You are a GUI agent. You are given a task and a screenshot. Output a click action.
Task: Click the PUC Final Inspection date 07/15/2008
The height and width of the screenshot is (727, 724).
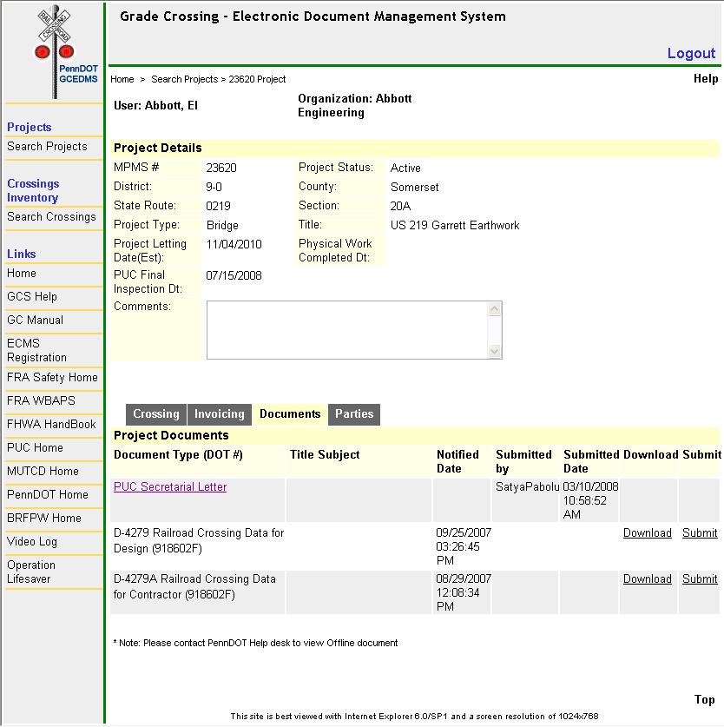234,276
